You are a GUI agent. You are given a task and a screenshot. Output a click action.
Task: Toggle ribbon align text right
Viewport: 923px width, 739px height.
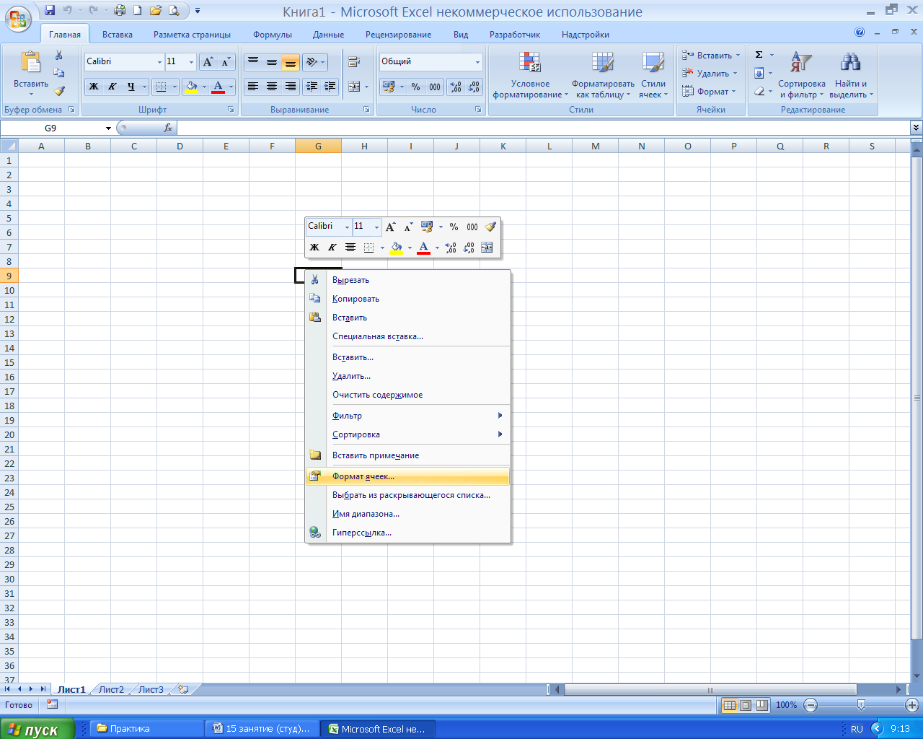click(291, 87)
